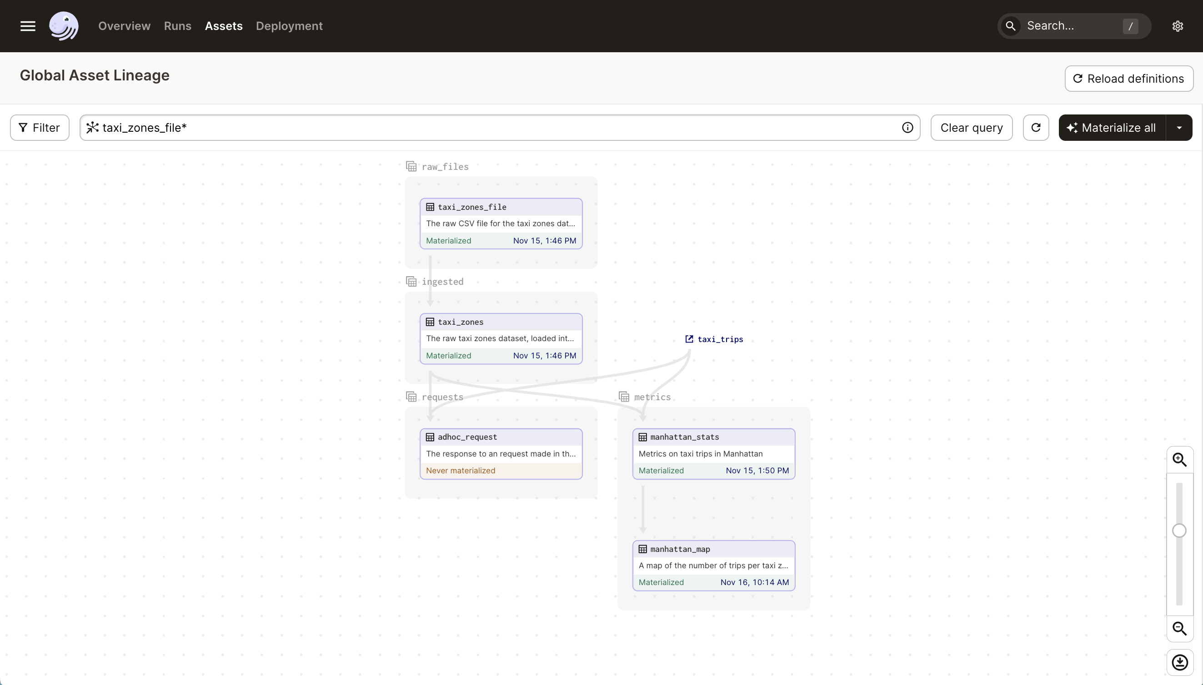Click the info circle icon next to search bar
Viewport: 1203px width, 685px height.
[x=907, y=127]
